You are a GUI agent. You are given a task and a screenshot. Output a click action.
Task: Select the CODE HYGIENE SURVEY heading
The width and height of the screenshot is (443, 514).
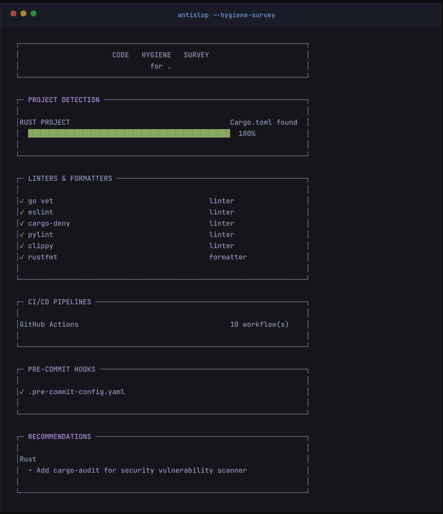click(160, 55)
